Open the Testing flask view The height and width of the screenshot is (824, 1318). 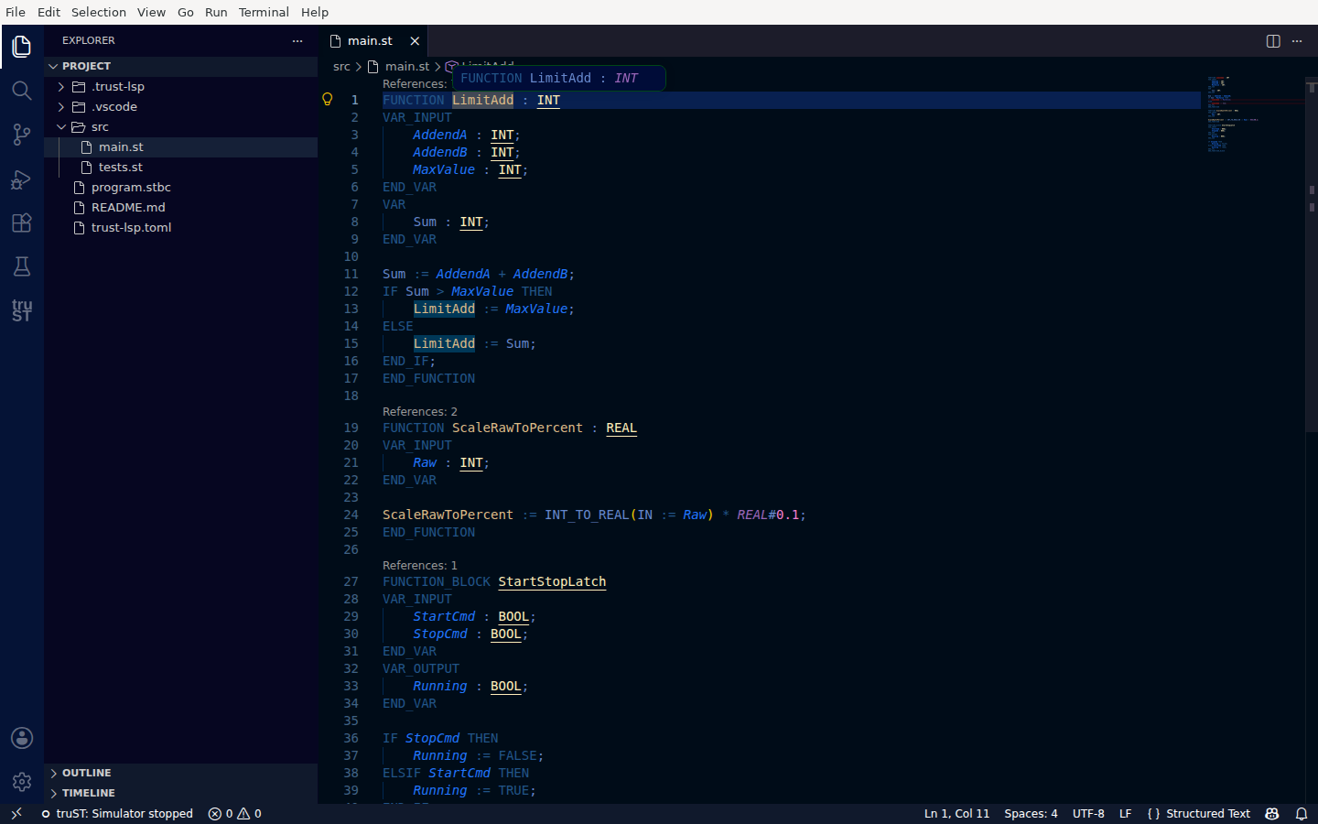(22, 266)
